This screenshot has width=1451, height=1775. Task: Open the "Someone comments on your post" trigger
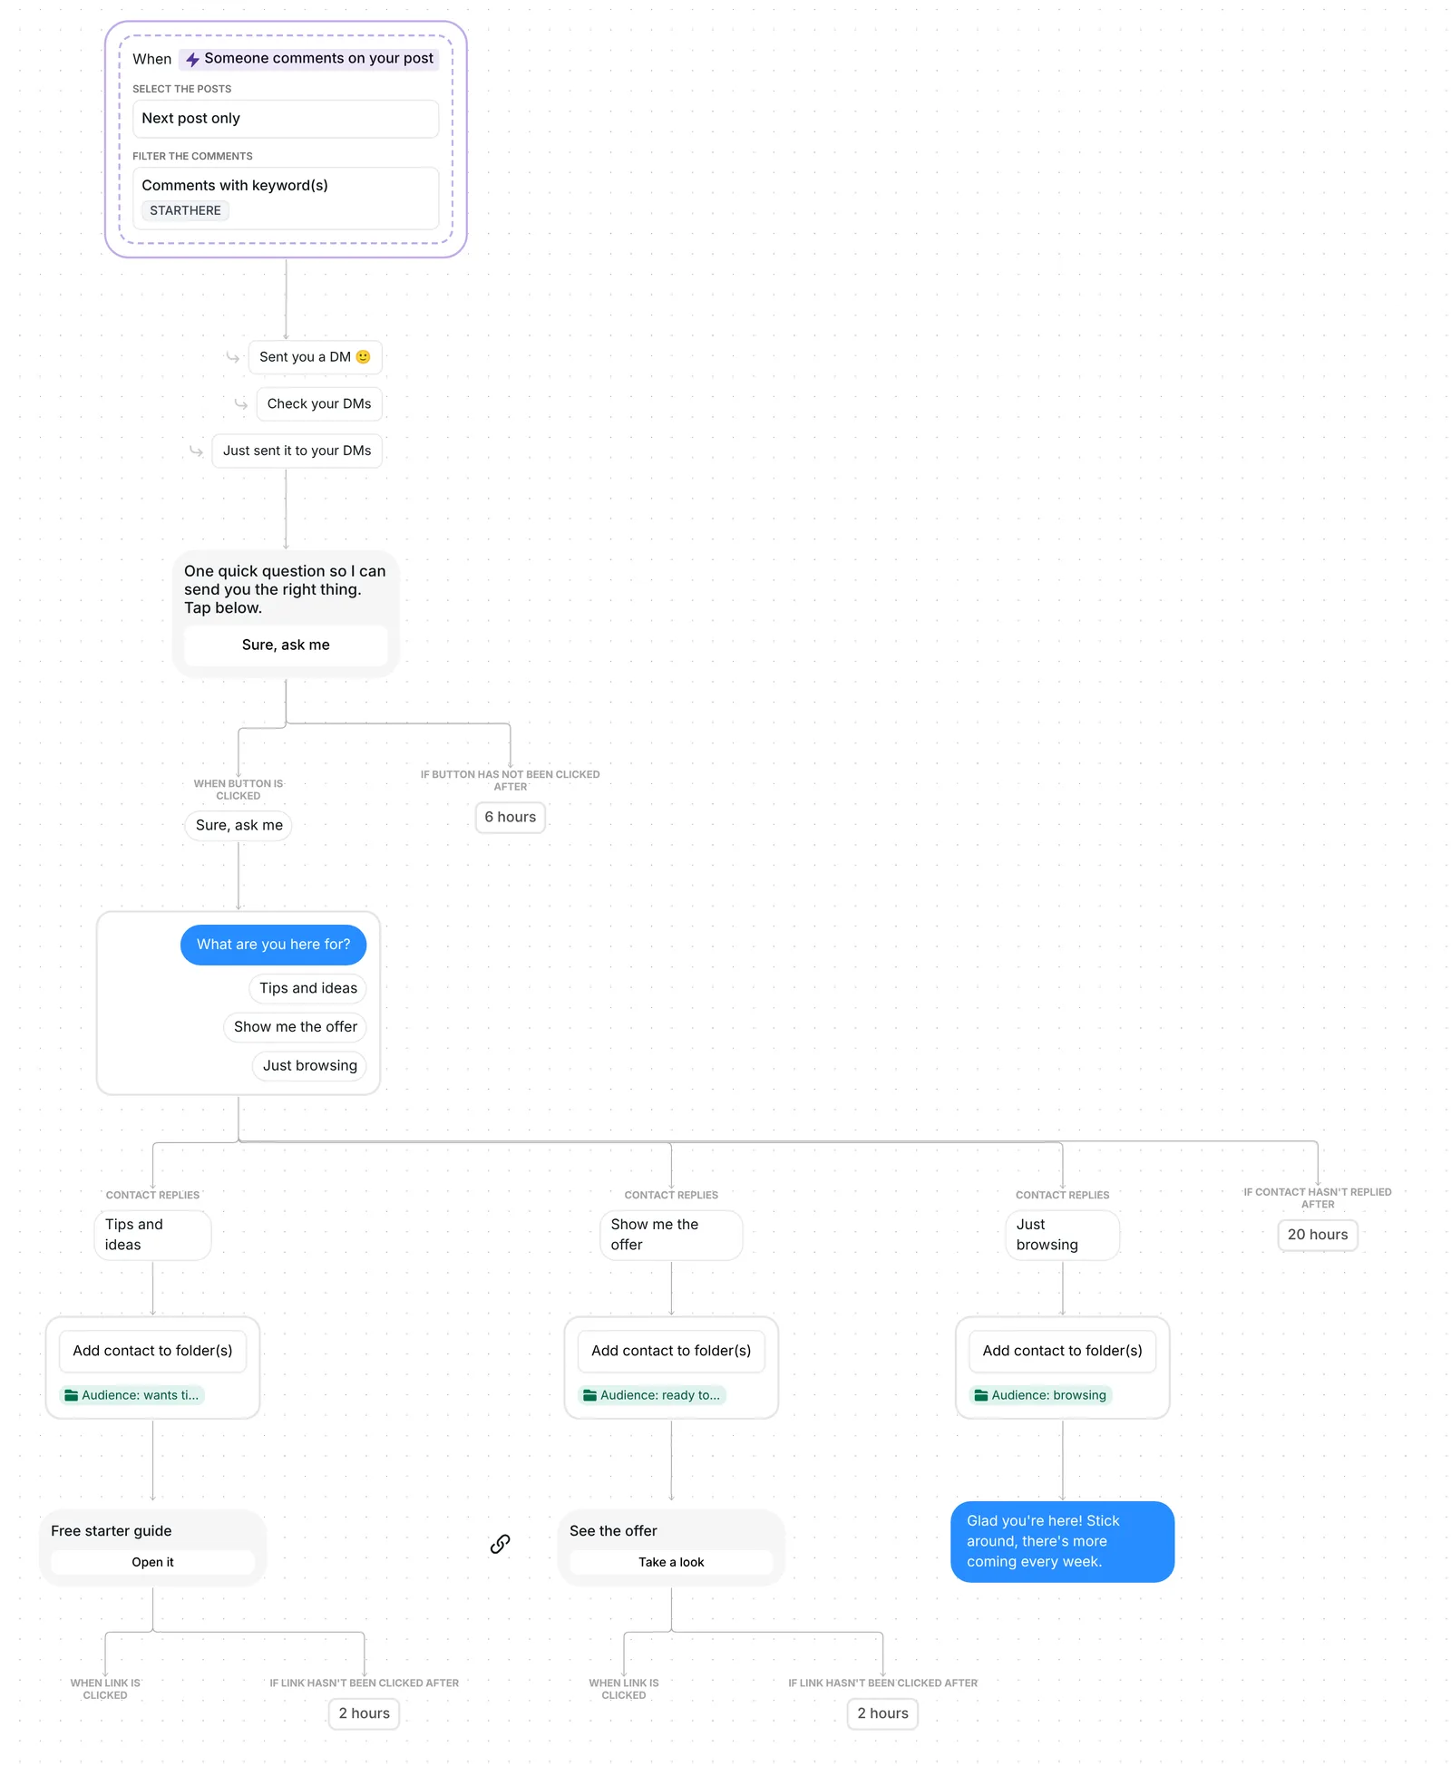309,59
